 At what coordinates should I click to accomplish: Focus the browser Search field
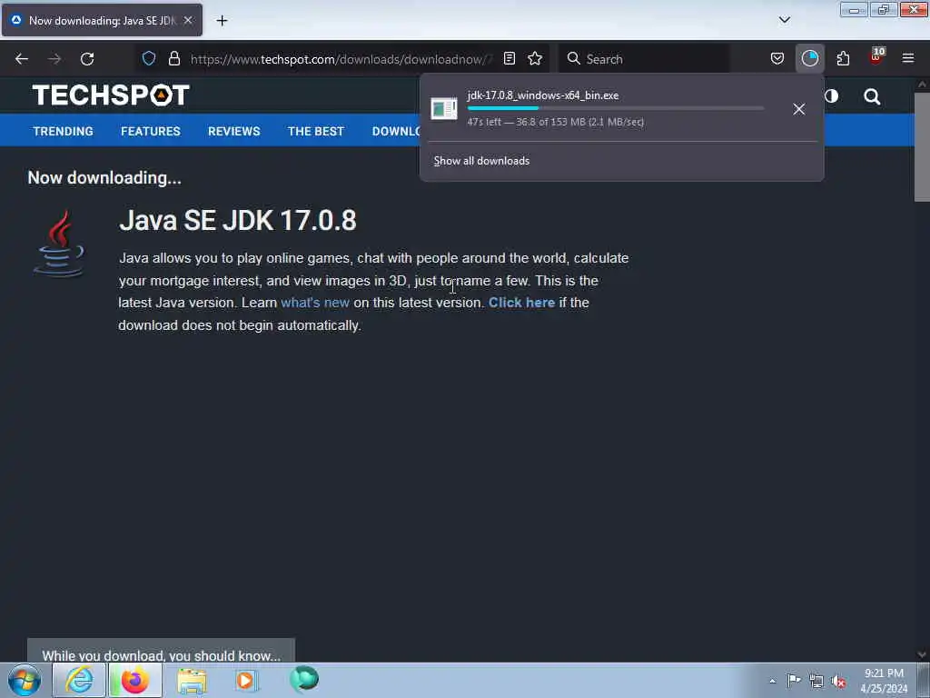644,59
